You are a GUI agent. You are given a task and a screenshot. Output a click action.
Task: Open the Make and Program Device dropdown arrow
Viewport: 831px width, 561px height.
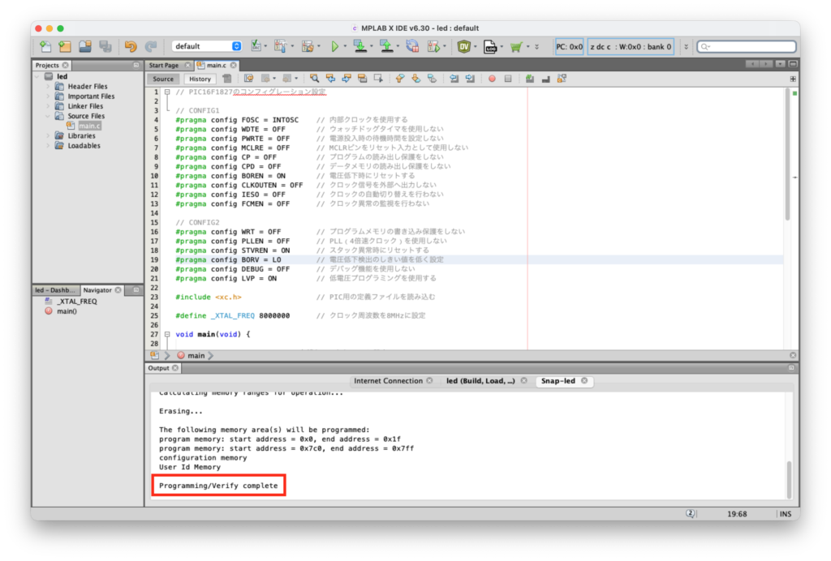371,46
